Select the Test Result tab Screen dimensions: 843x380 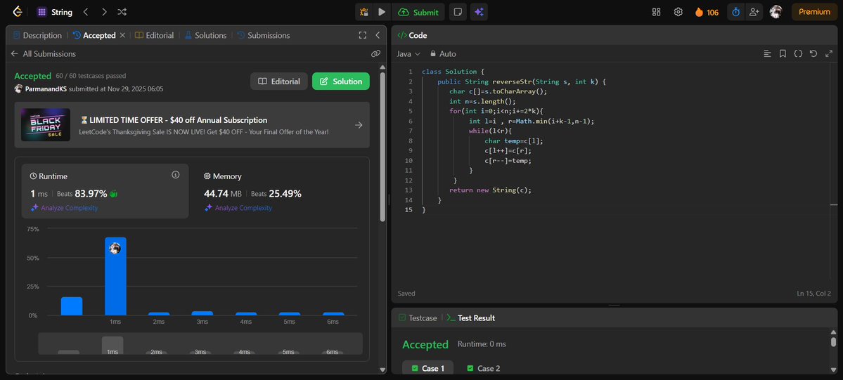click(x=470, y=317)
